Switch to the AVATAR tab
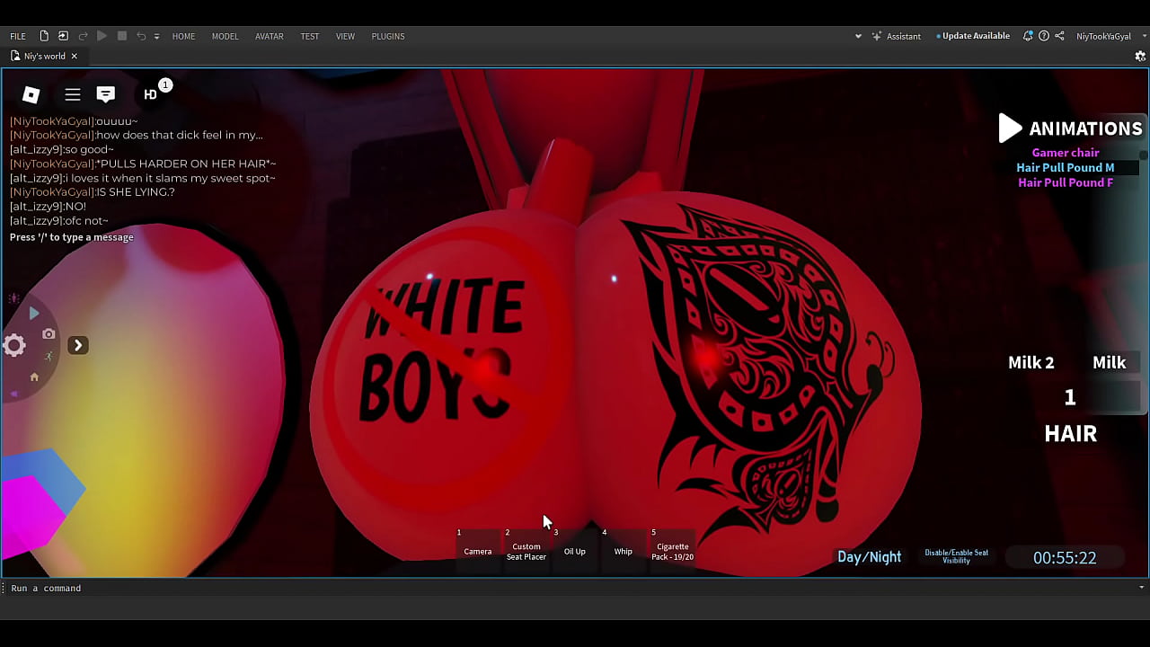Viewport: 1150px width, 647px height. [x=269, y=36]
